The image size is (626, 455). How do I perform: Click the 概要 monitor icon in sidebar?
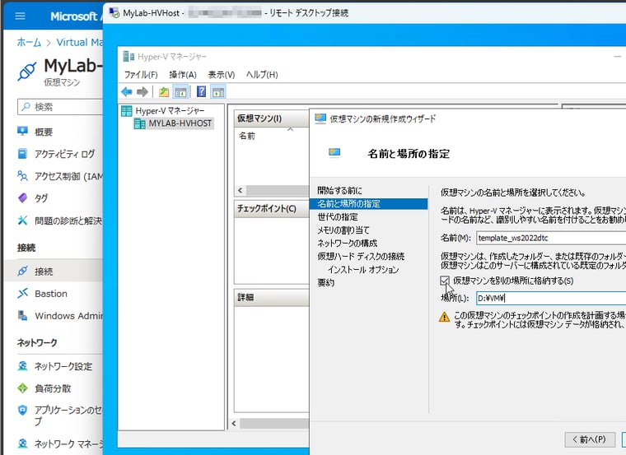coord(23,131)
